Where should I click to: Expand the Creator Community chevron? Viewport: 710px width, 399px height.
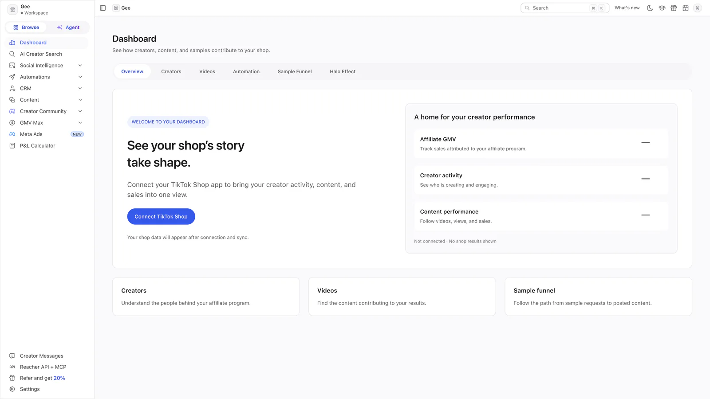pos(80,111)
